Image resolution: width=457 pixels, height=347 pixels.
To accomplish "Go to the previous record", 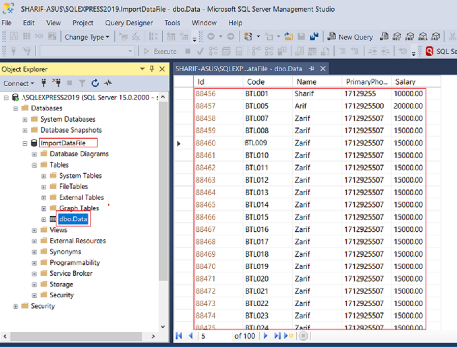I will [191, 336].
